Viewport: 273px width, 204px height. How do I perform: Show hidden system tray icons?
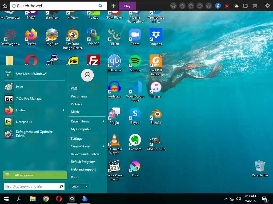[226, 199]
